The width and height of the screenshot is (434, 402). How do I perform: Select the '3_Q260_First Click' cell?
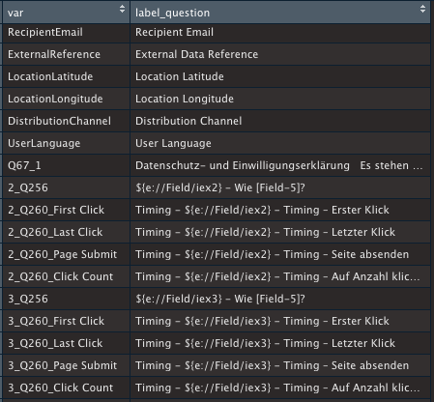67,321
